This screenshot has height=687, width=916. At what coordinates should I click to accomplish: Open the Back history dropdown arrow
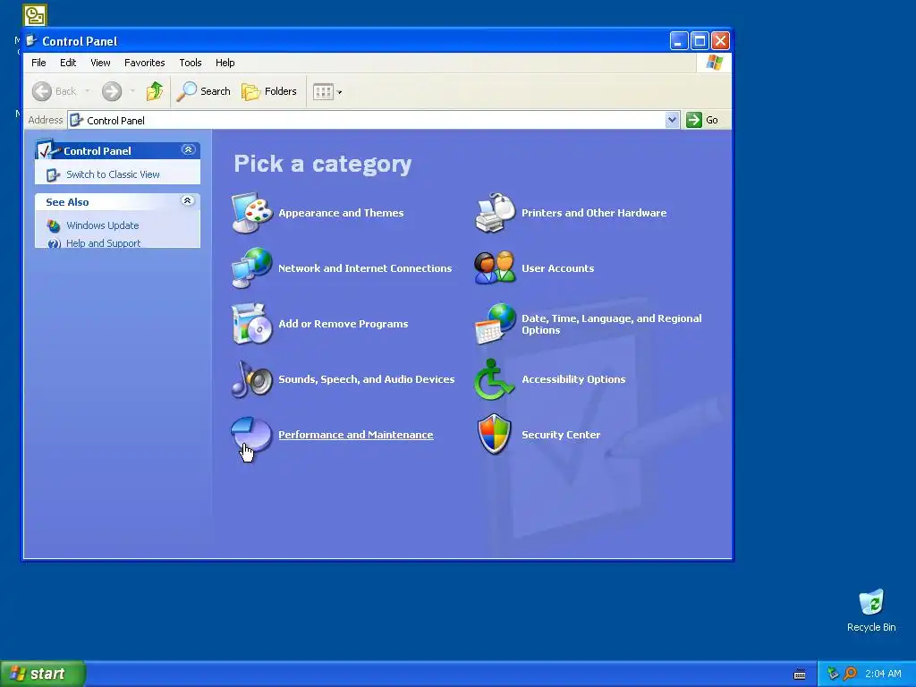coord(88,91)
